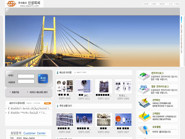185x139 pixels.
Task: Open the 영문 전자카다로그 heading link
Action: click(160, 86)
